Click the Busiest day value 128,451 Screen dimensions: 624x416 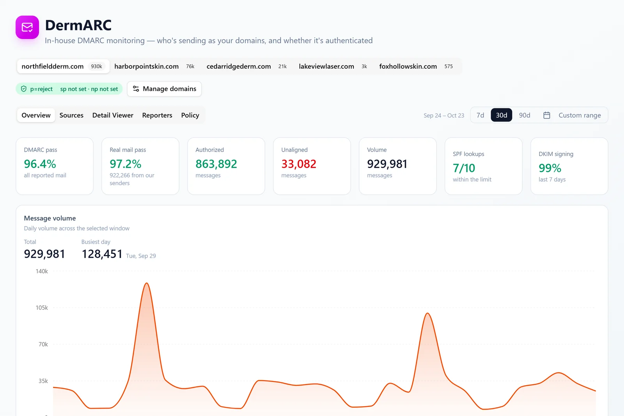(x=102, y=254)
